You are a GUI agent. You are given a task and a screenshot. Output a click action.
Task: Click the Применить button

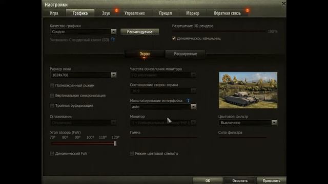coord(272,180)
